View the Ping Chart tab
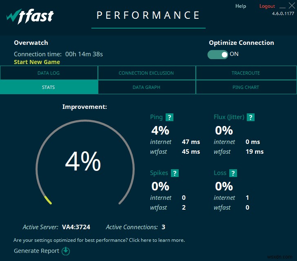The image size is (297, 261). click(x=246, y=87)
